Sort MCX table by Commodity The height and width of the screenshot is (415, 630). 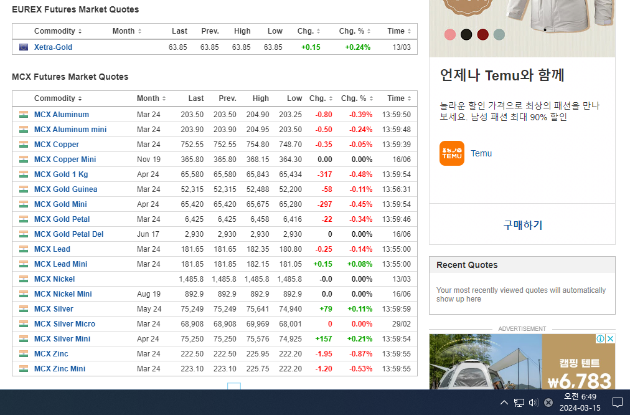click(x=58, y=98)
